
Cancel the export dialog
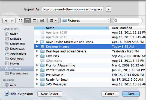[110, 94]
